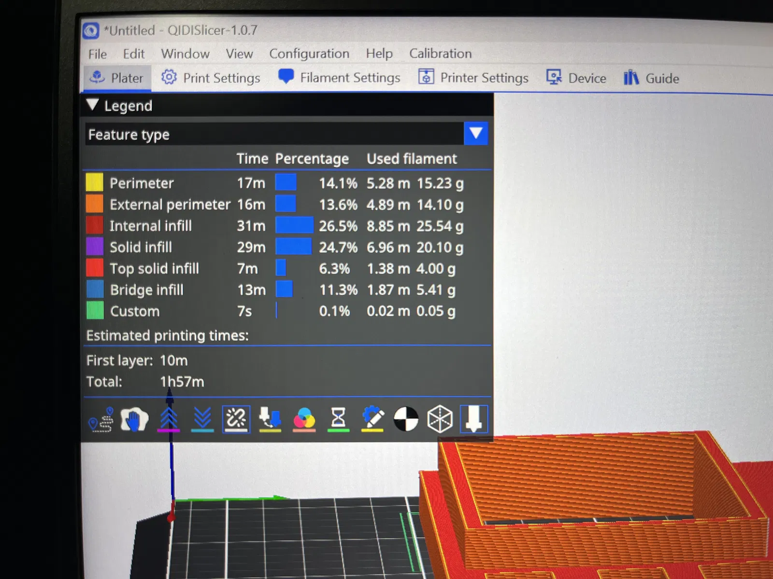The image size is (773, 579).
Task: Toggle print pauses hourglass icon
Action: coord(338,419)
